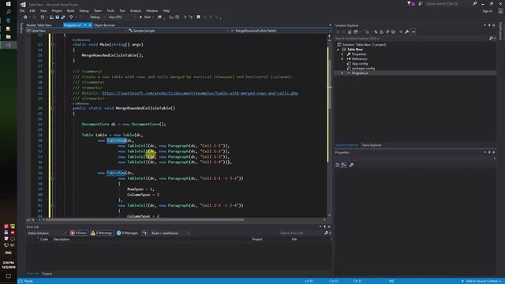Select App.config in Solution Explorer
The height and width of the screenshot is (284, 505).
tap(360, 64)
